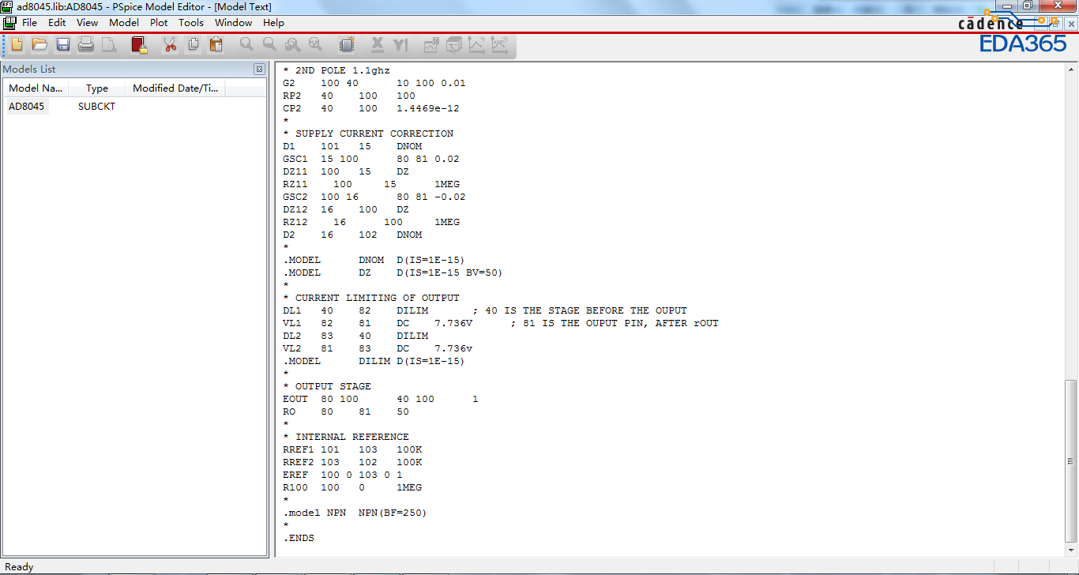Viewport: 1079px width, 575px height.
Task: Sort by the Type column header
Action: [x=97, y=88]
